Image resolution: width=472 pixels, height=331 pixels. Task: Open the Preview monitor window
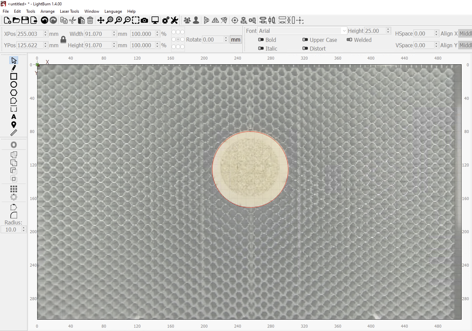pos(155,20)
